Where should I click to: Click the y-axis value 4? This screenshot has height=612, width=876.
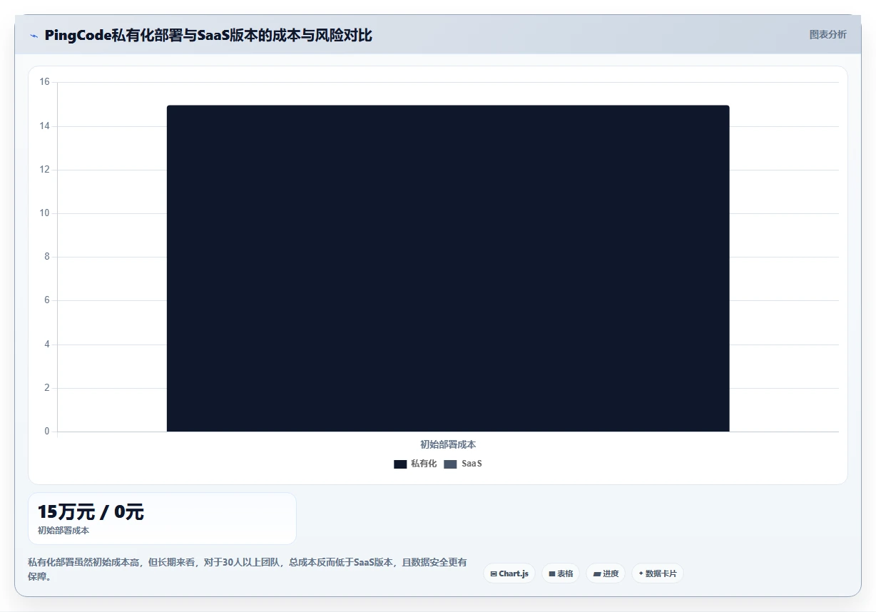click(47, 345)
